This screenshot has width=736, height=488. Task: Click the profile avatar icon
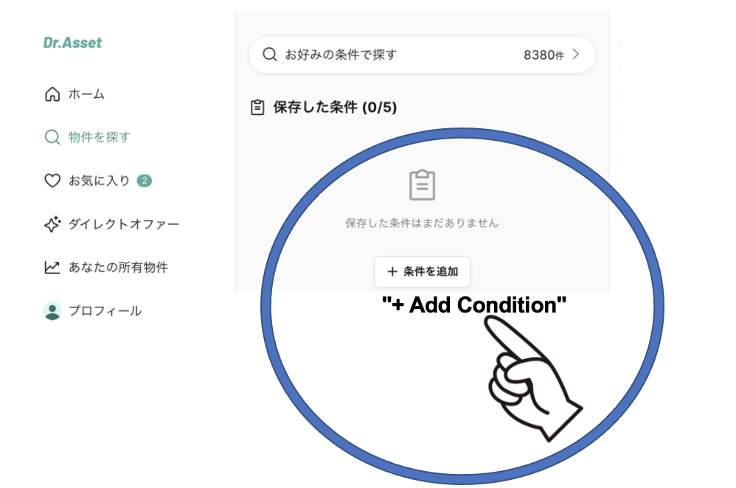pyautogui.click(x=52, y=310)
